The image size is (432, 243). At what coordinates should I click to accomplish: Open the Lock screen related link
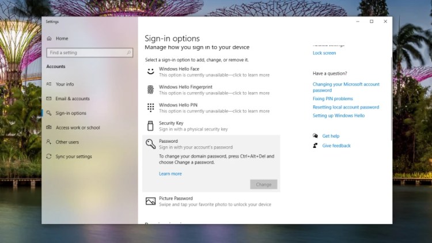tap(324, 53)
